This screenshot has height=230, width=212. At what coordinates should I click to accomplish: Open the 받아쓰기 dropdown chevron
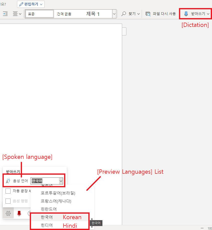tap(208, 14)
